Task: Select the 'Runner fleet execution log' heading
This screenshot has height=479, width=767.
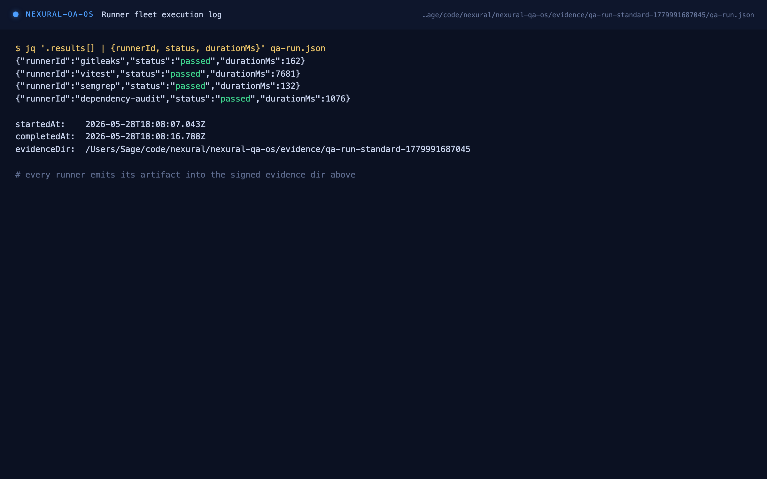Action: [161, 15]
